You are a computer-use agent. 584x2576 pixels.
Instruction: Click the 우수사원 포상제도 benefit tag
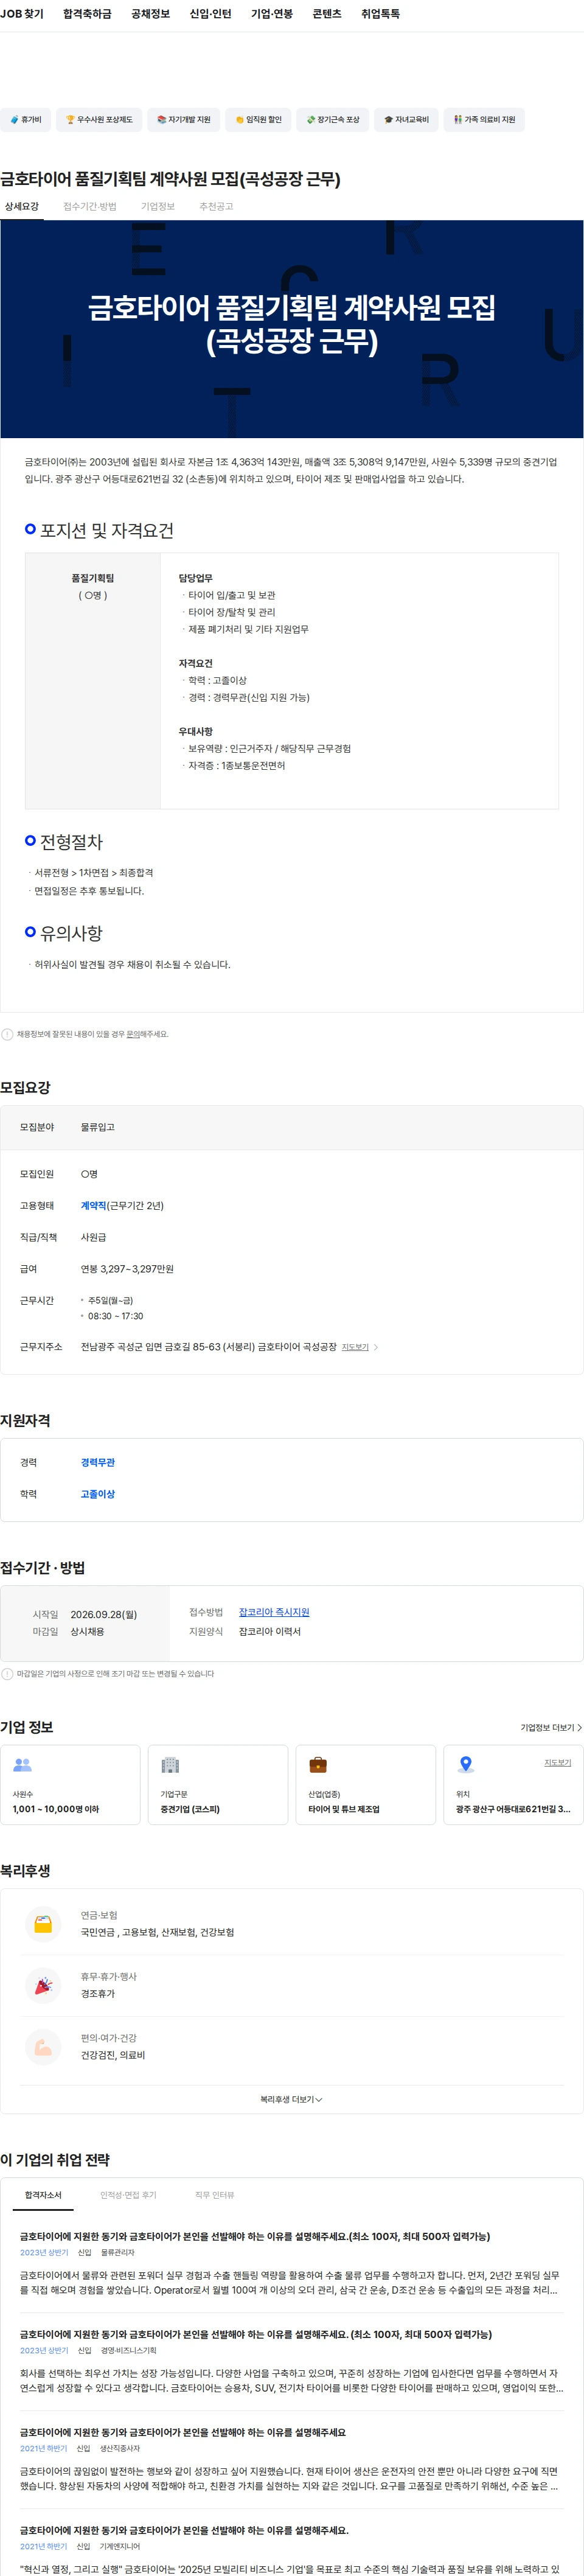tap(99, 120)
